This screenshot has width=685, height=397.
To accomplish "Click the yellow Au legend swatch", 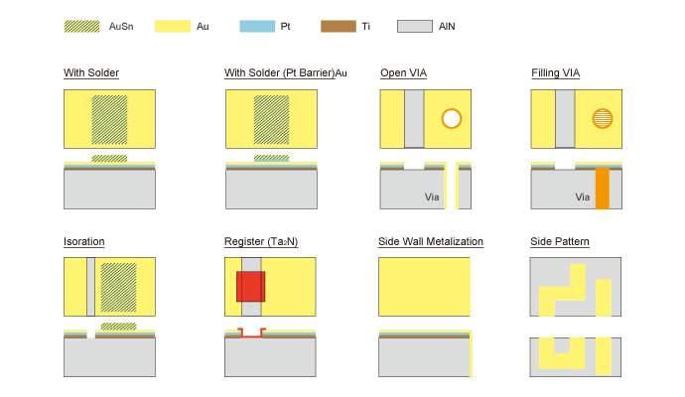I will (x=172, y=26).
